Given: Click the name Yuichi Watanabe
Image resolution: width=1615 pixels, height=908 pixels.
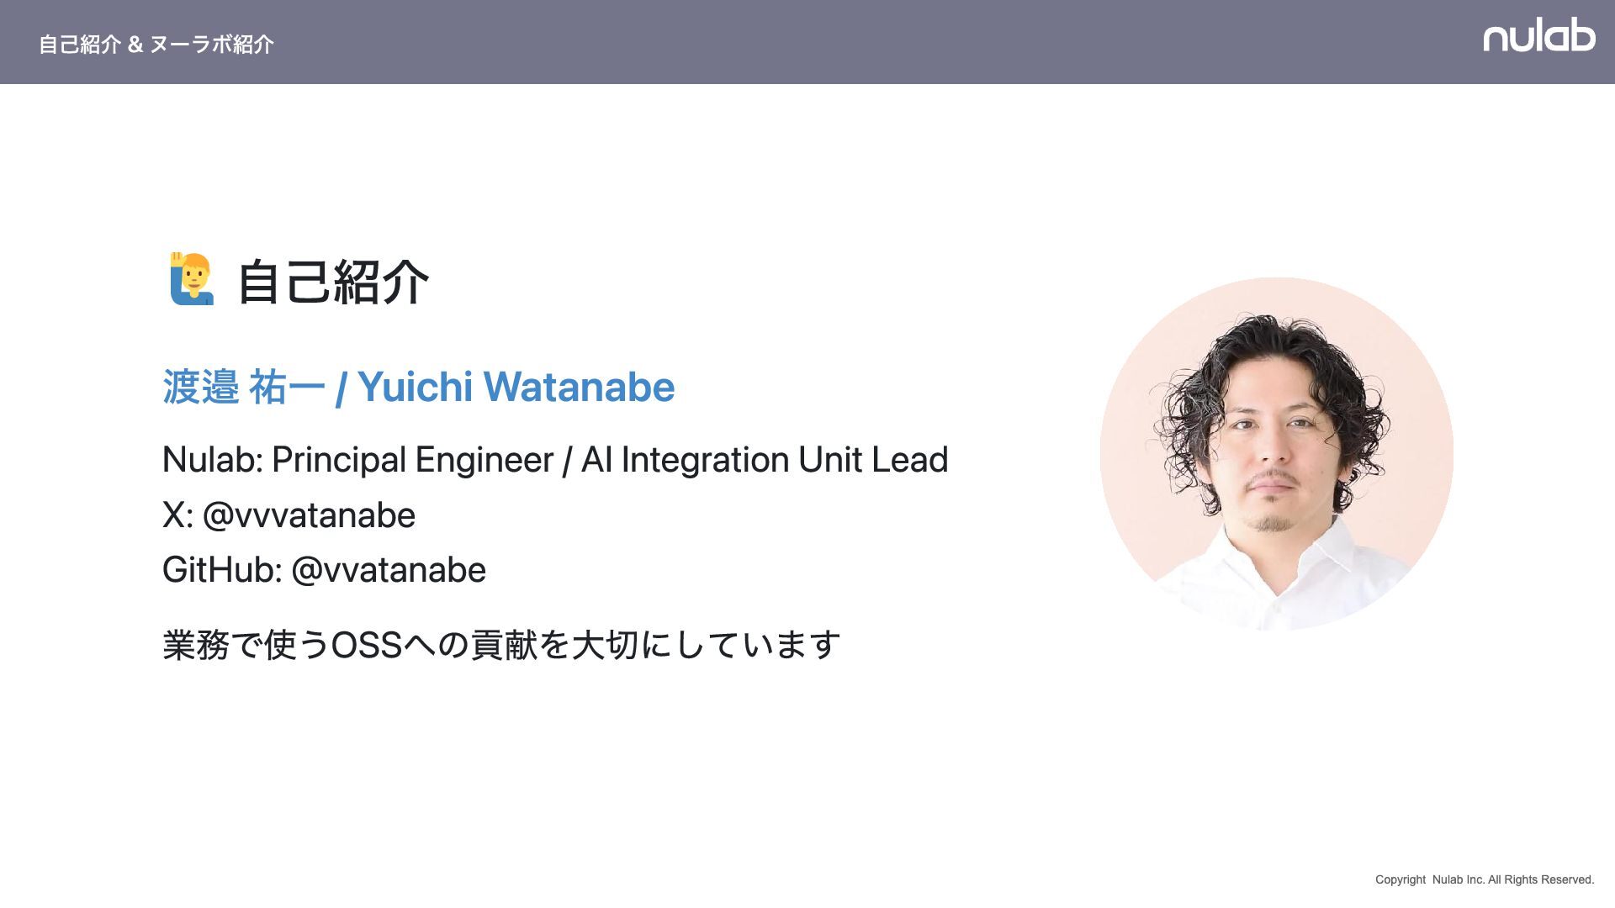Looking at the screenshot, I should (516, 388).
